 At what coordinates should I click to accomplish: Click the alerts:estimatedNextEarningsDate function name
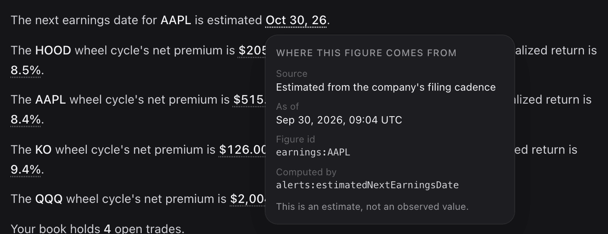(367, 185)
